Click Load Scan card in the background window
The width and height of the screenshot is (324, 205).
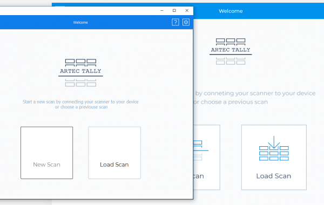(274, 158)
